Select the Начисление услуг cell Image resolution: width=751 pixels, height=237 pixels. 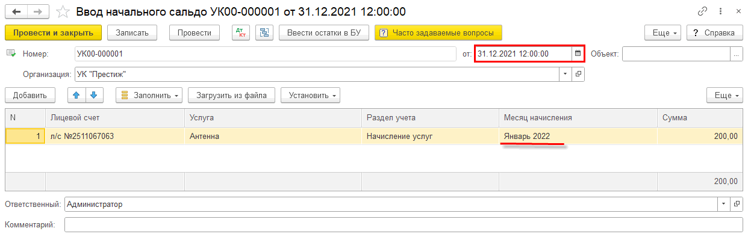[430, 136]
